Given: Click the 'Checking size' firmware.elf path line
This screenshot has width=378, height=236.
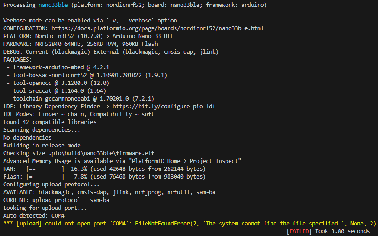Looking at the screenshot, I should point(79,153).
